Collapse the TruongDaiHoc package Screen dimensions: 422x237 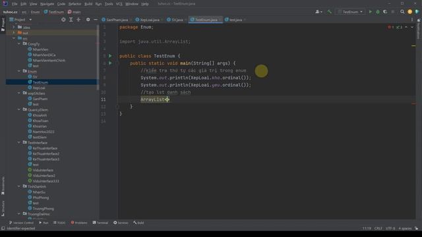point(19,214)
